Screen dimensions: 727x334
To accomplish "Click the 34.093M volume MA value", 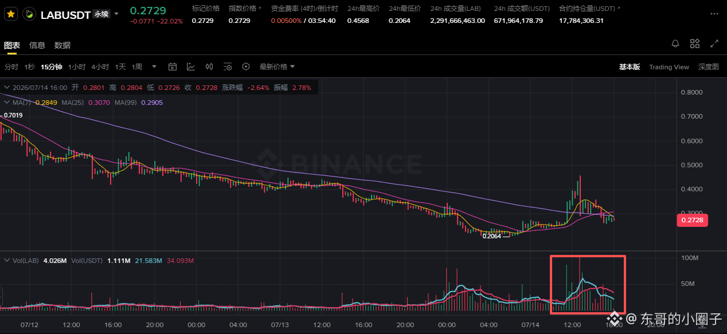I will 180,261.
